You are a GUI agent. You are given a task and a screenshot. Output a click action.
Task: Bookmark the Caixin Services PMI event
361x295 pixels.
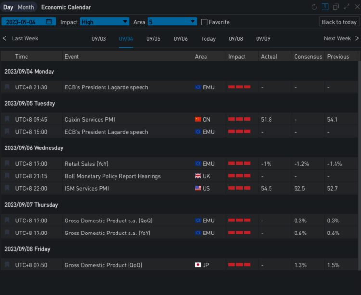coord(7,119)
